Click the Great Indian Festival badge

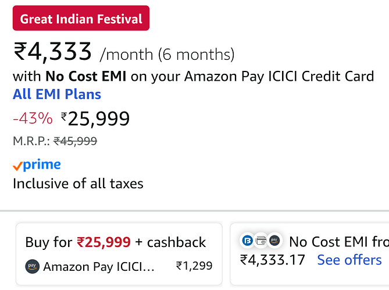[81, 19]
